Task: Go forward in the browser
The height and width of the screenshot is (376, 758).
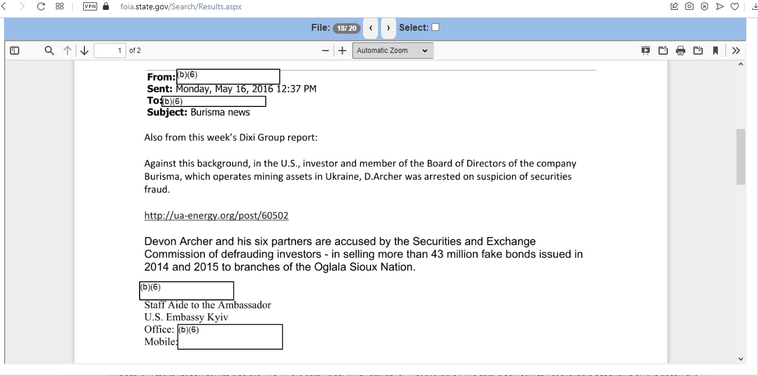Action: pyautogui.click(x=22, y=6)
